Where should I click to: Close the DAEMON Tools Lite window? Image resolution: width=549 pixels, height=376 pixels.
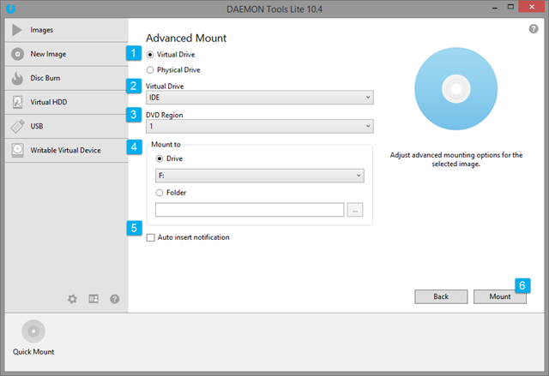(x=532, y=7)
